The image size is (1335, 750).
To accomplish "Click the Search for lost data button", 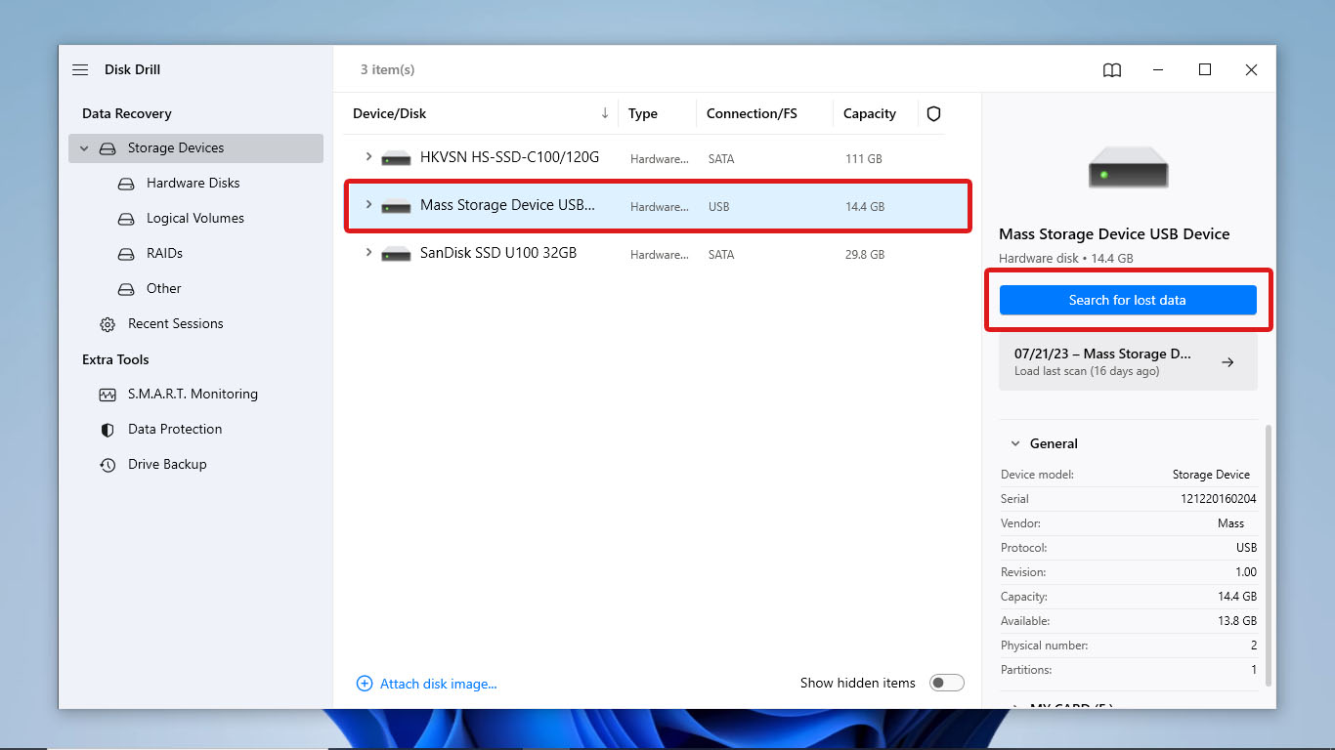I will click(1128, 300).
